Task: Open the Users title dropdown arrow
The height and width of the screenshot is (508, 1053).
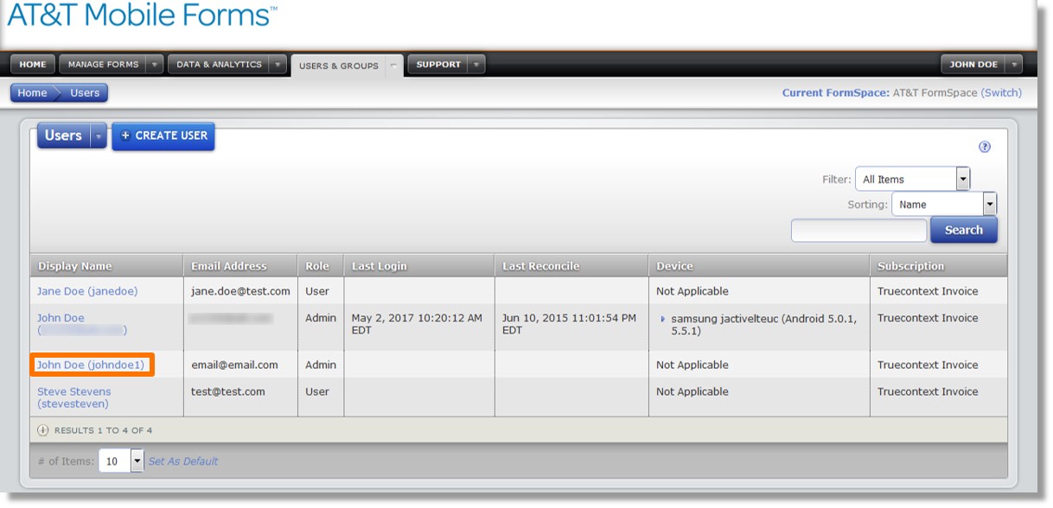Action: click(99, 137)
